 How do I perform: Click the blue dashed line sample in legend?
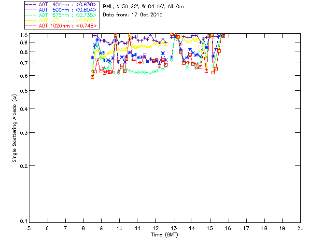point(31,10)
